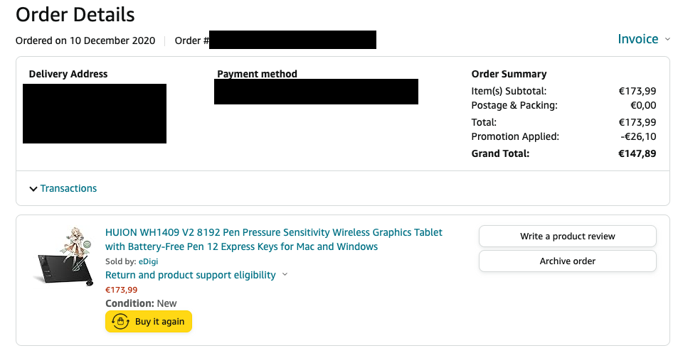Click the Condition: New label

tap(141, 303)
